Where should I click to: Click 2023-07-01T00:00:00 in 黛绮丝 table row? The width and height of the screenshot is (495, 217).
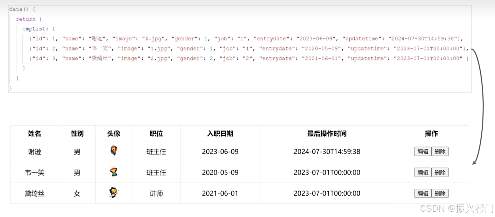(x=327, y=193)
